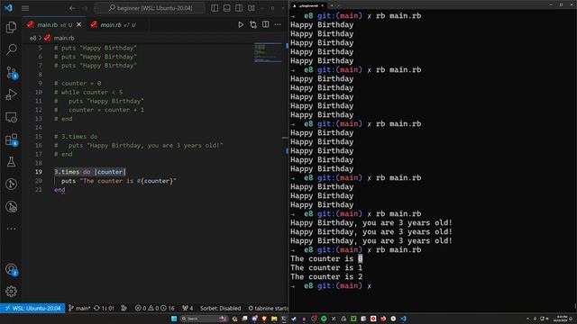This screenshot has width=577, height=324.
Task: Open Manage settings gear
Action: pyautogui.click(x=11, y=292)
